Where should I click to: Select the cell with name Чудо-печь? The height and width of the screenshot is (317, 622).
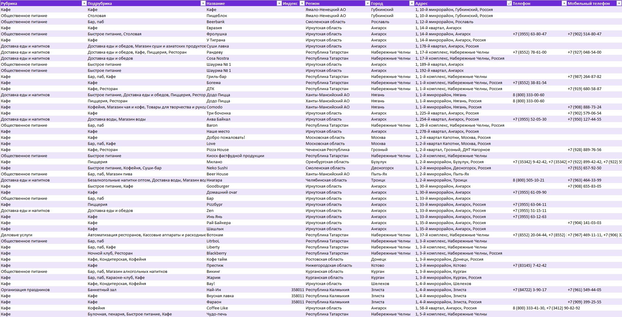pyautogui.click(x=244, y=314)
